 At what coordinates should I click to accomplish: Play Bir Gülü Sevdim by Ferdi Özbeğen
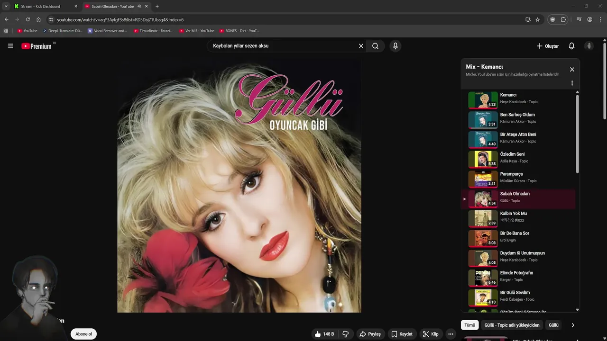pos(518,298)
